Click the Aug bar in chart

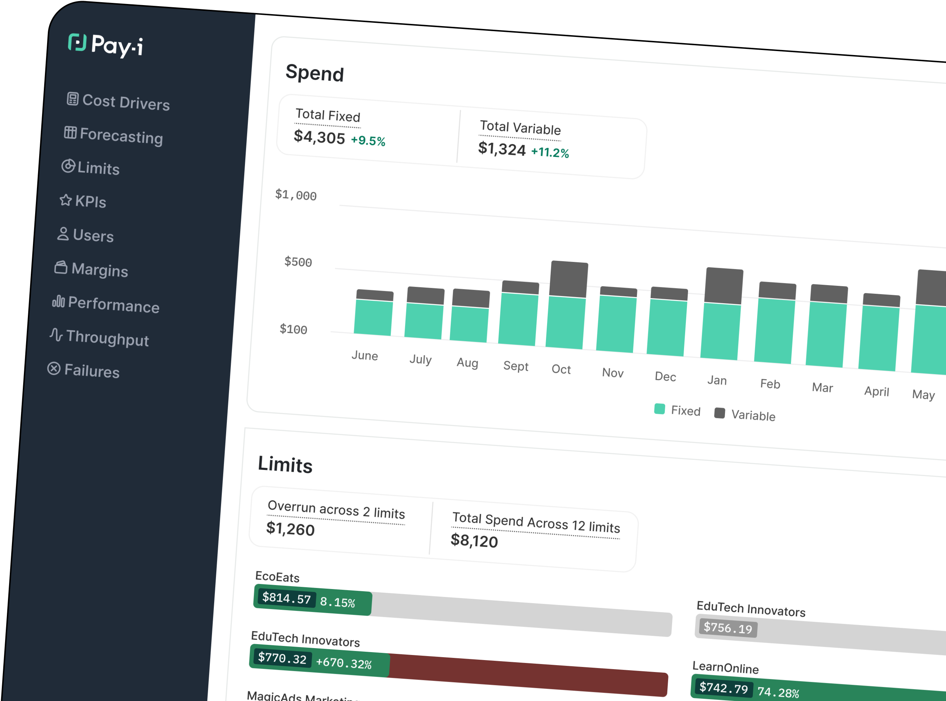470,315
